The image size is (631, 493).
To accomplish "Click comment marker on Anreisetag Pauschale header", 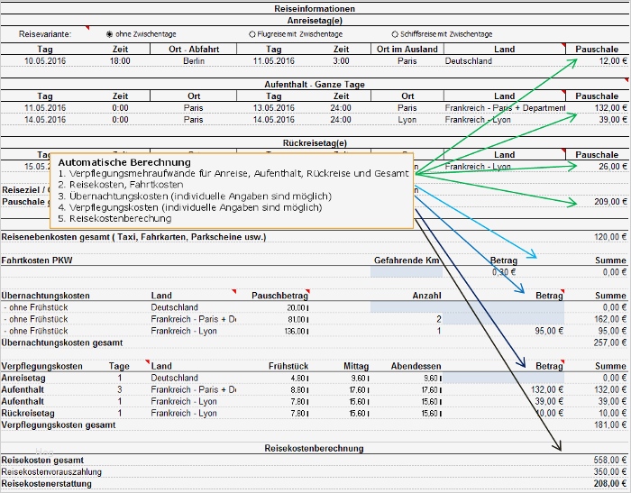I will click(563, 45).
